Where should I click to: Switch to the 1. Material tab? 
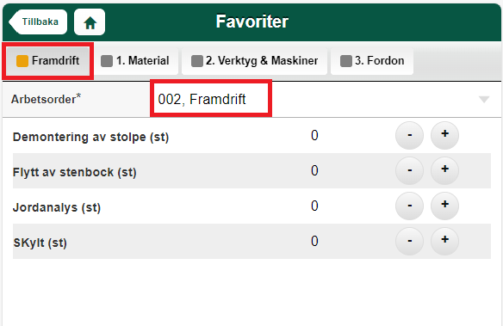tap(136, 61)
